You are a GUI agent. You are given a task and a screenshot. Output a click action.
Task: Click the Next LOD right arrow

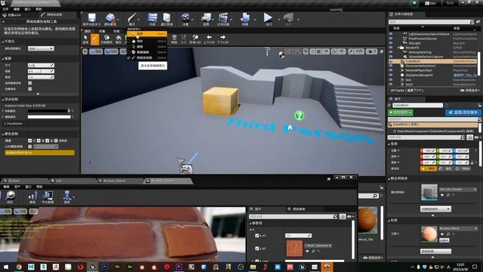pyautogui.click(x=223, y=39)
